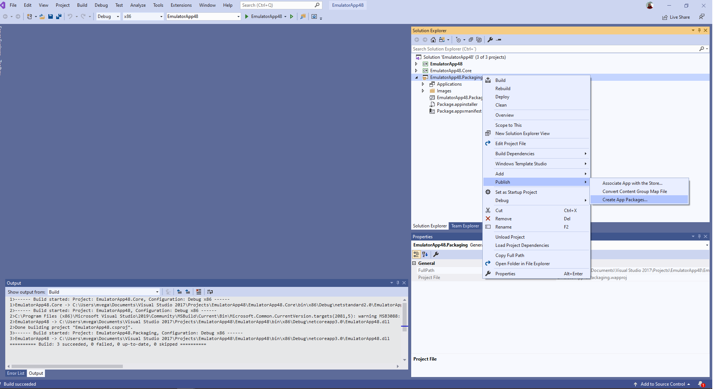Viewport: 713px width, 389px height.
Task: Switch to the Team Explorer tab
Action: [x=465, y=226]
